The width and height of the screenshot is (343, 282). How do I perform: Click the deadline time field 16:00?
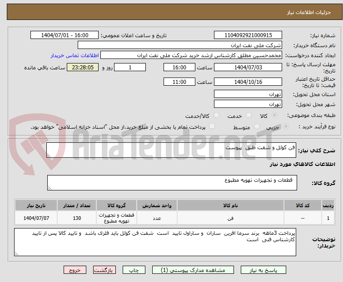tap(179, 67)
